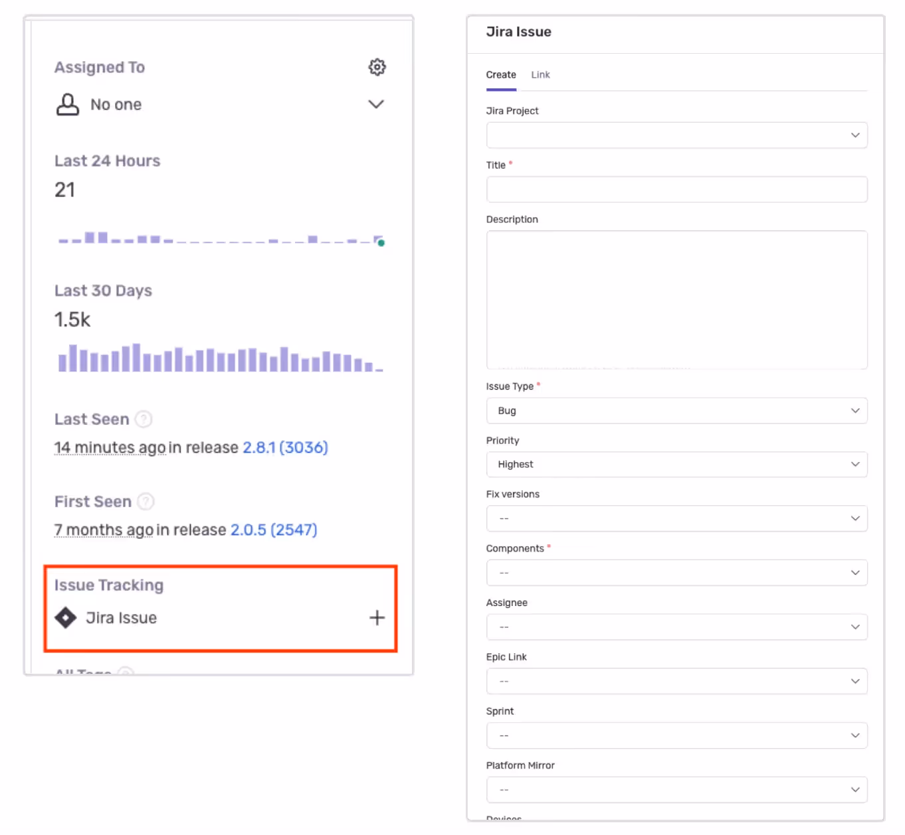Add a Jira Issue with the plus icon
Screen dimensions: 905x835
pyautogui.click(x=377, y=618)
